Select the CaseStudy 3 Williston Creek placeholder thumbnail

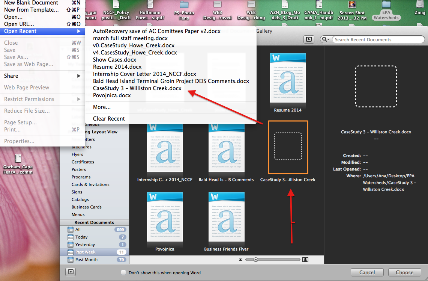tap(288, 147)
